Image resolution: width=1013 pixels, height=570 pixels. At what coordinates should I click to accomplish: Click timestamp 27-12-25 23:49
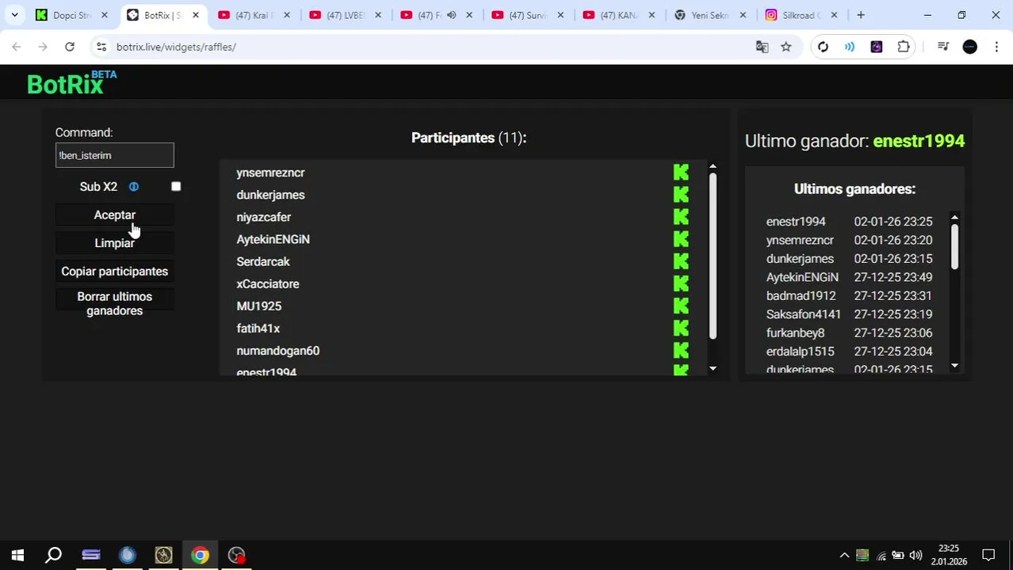click(893, 277)
